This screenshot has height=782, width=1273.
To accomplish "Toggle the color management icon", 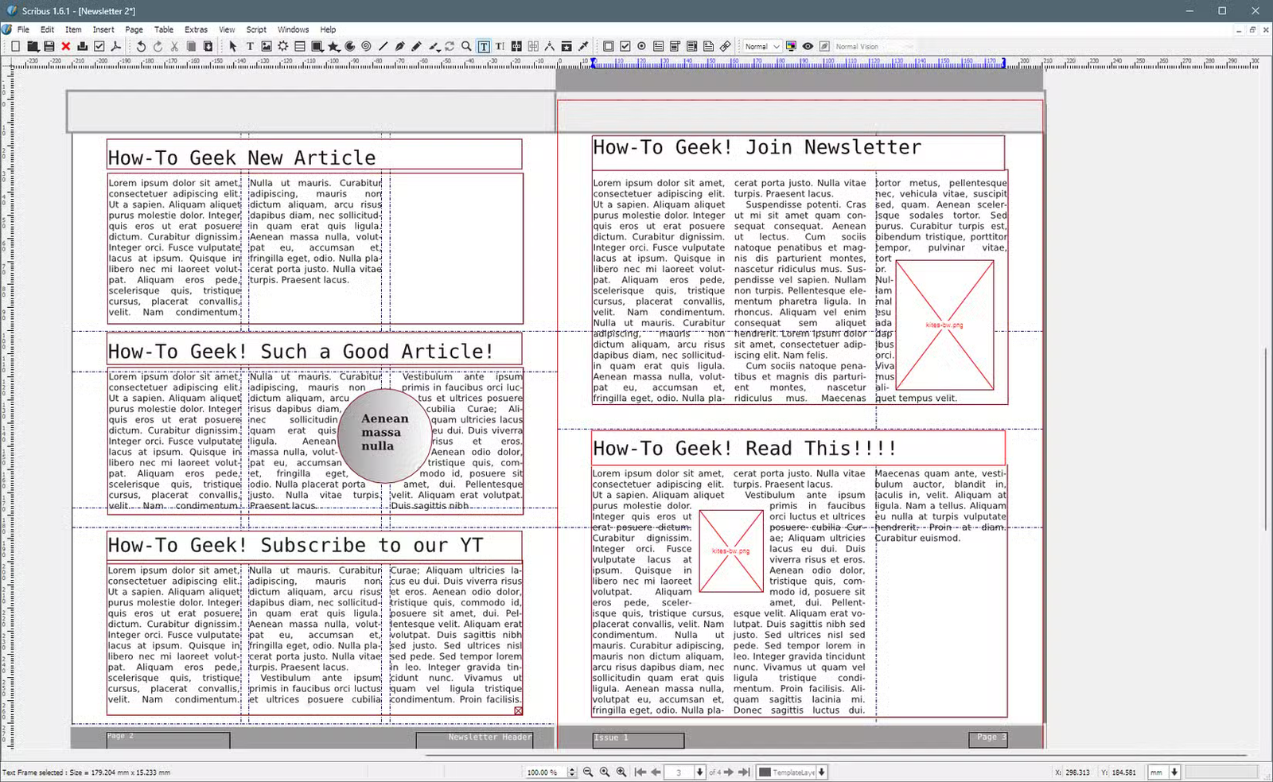I will click(791, 45).
